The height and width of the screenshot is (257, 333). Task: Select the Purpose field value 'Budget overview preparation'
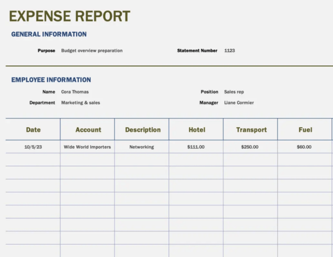coord(92,51)
